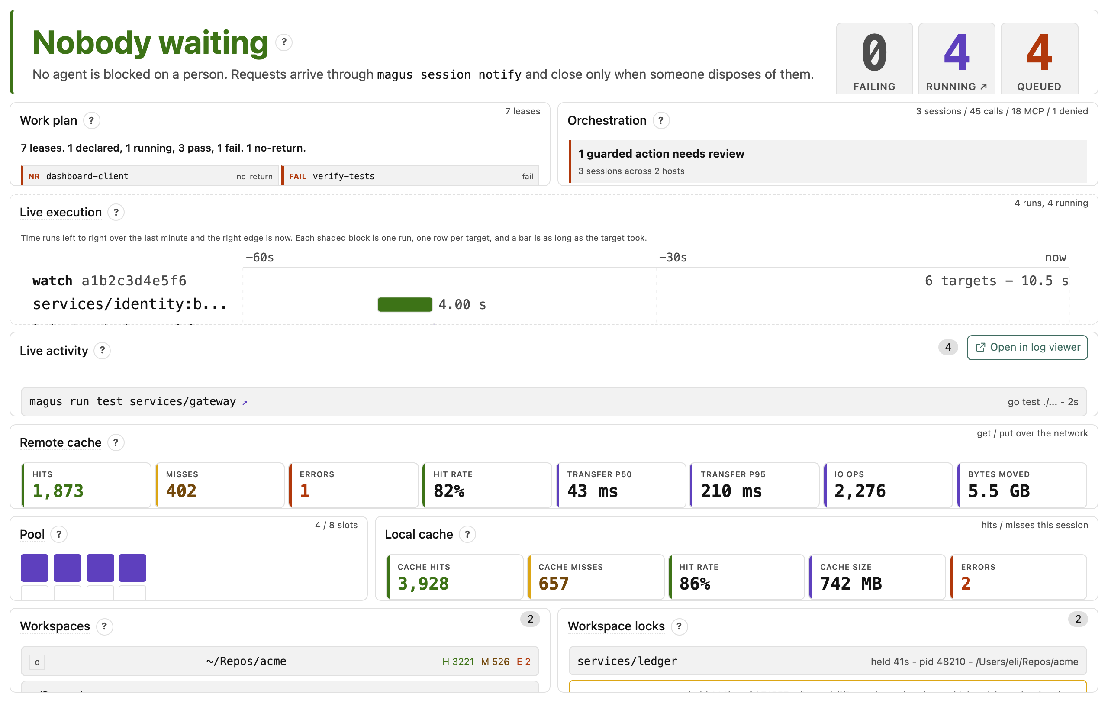This screenshot has height=710, width=1108.
Task: Open the 1 guarded action needs review banner
Action: pyautogui.click(x=828, y=161)
